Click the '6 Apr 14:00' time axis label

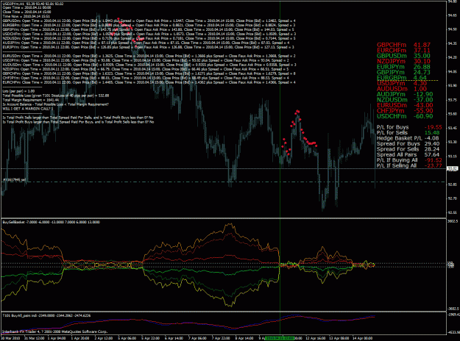click(x=174, y=338)
